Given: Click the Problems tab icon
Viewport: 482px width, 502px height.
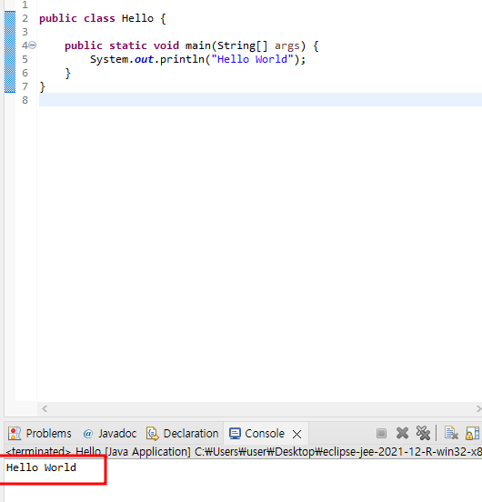Looking at the screenshot, I should coord(14,434).
